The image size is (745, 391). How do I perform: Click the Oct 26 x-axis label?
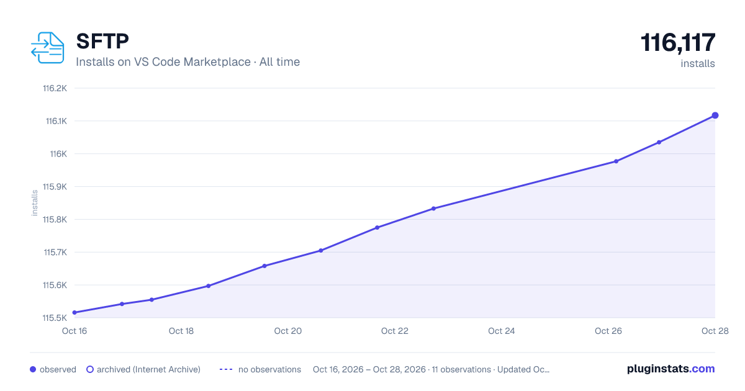click(608, 331)
